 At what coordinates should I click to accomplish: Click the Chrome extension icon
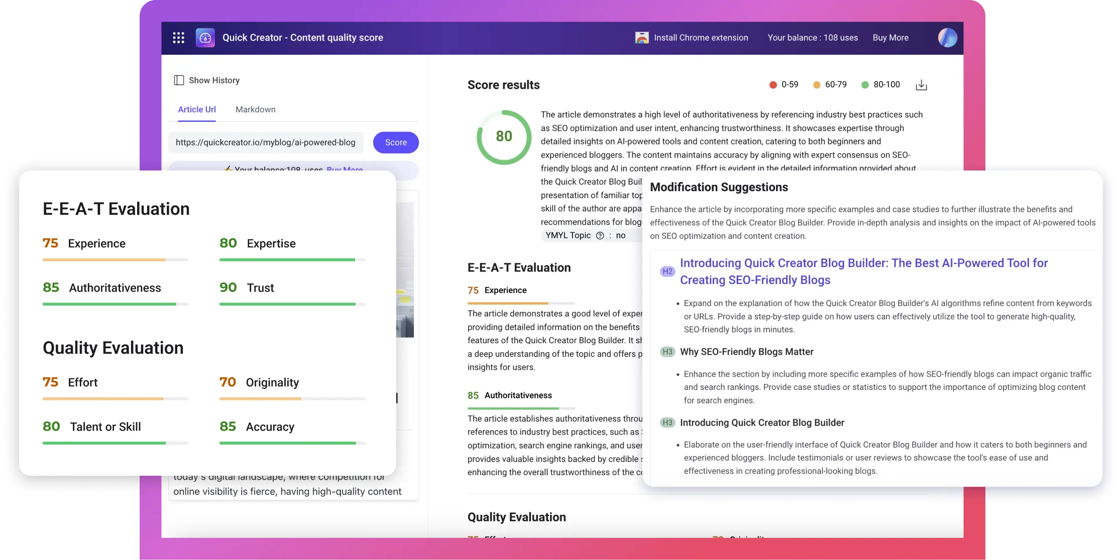pyautogui.click(x=642, y=38)
